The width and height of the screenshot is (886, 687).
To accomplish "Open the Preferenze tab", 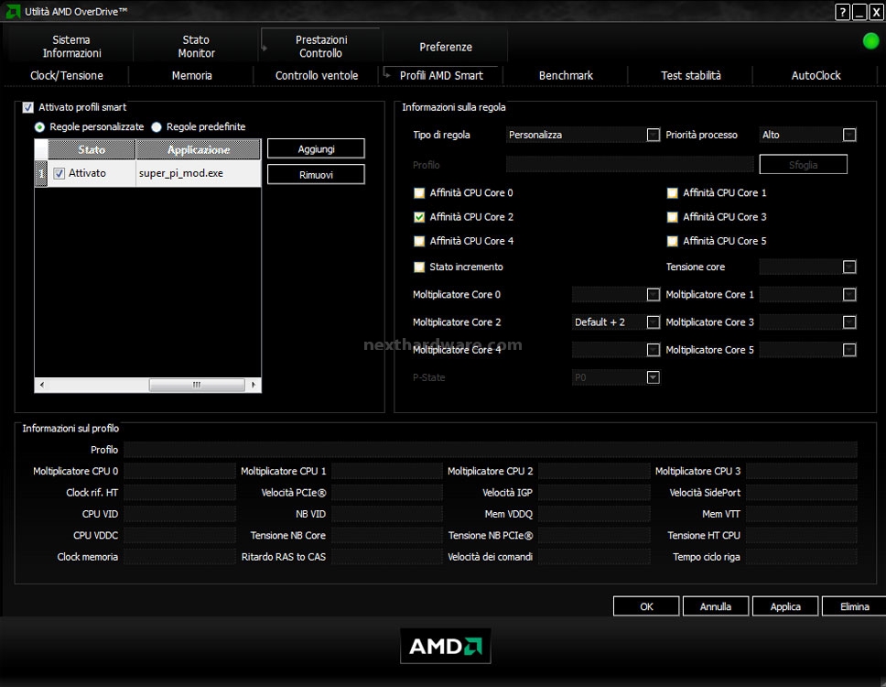I will [x=445, y=47].
